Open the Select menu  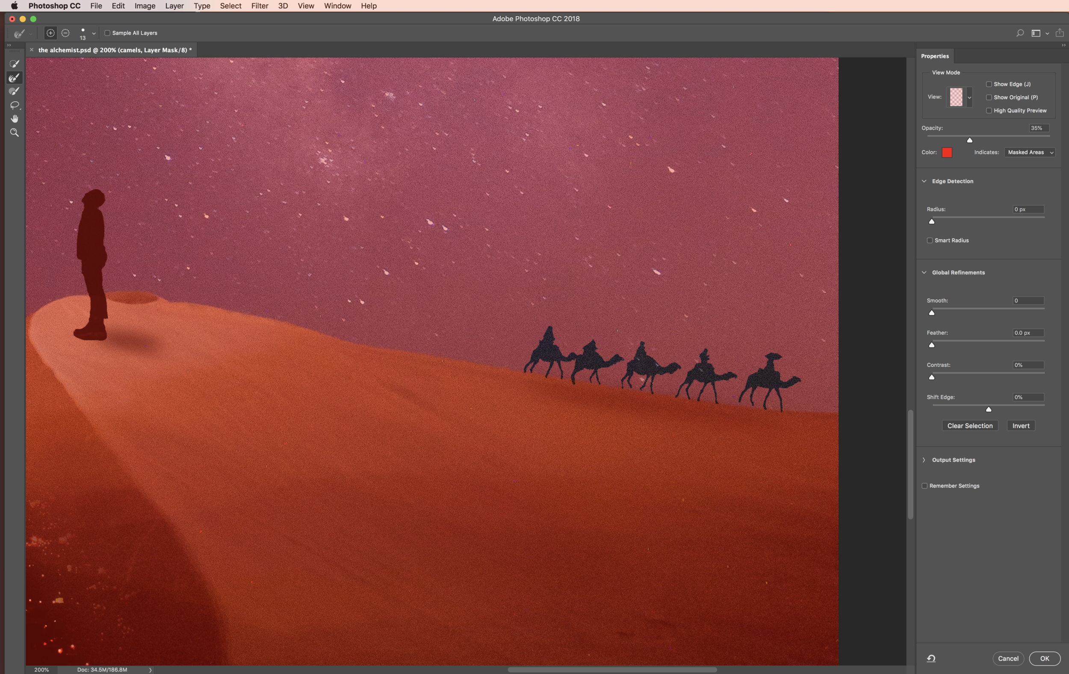[x=230, y=6]
